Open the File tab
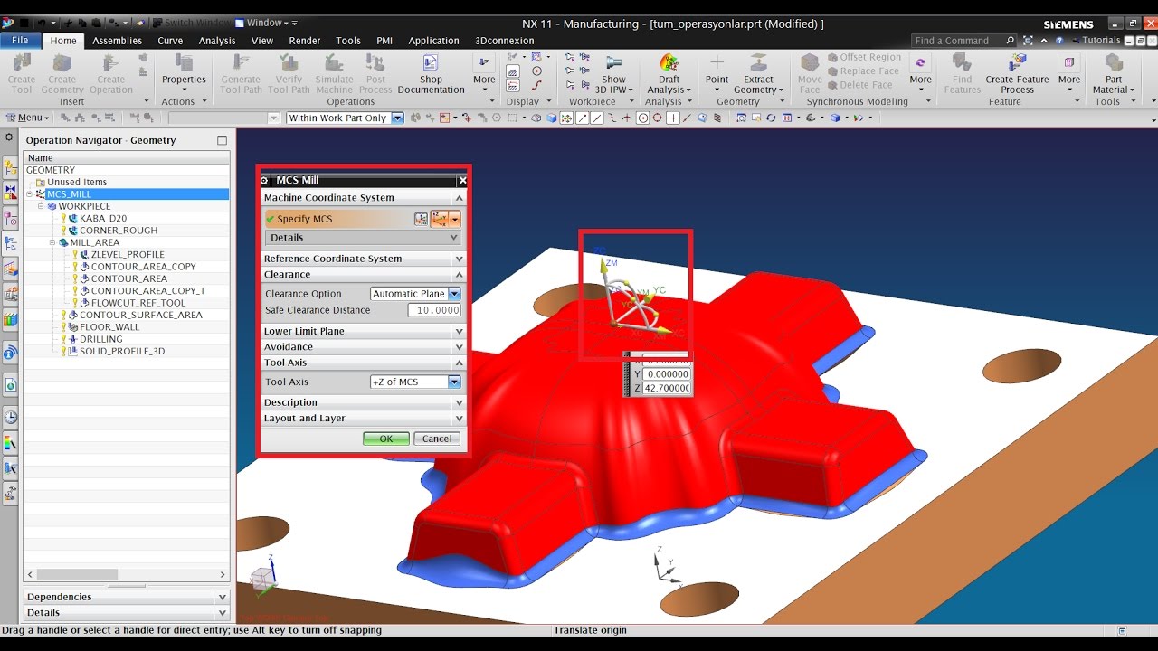This screenshot has width=1158, height=651. click(x=20, y=41)
